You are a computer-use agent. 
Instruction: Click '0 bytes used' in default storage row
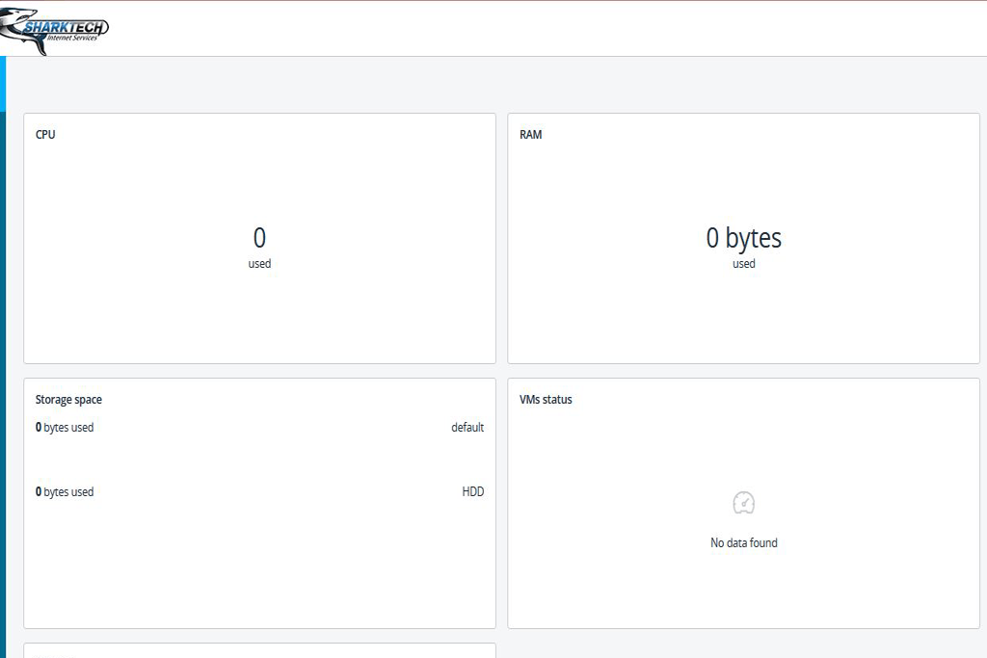coord(65,428)
